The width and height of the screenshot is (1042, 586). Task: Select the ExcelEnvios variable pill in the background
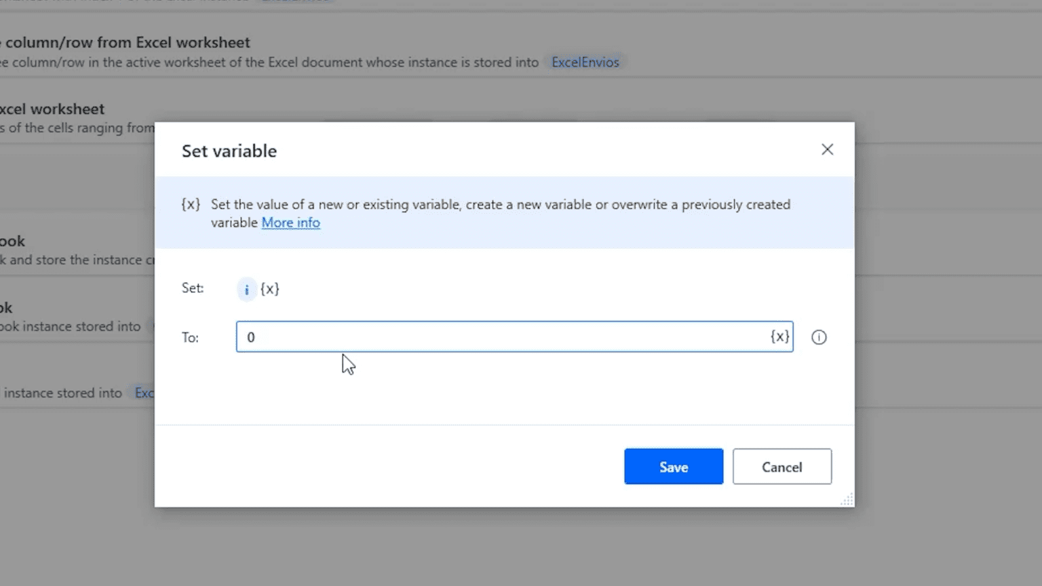click(585, 62)
